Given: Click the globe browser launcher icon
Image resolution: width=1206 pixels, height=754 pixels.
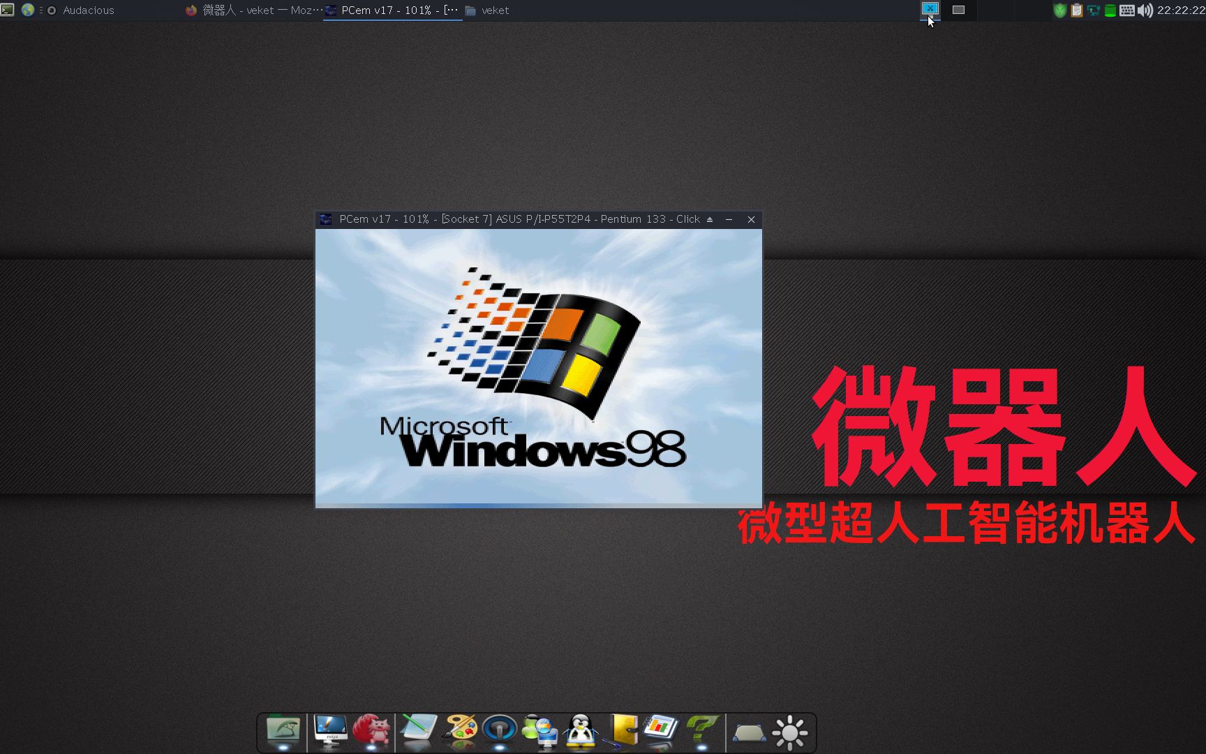Looking at the screenshot, I should (28, 10).
